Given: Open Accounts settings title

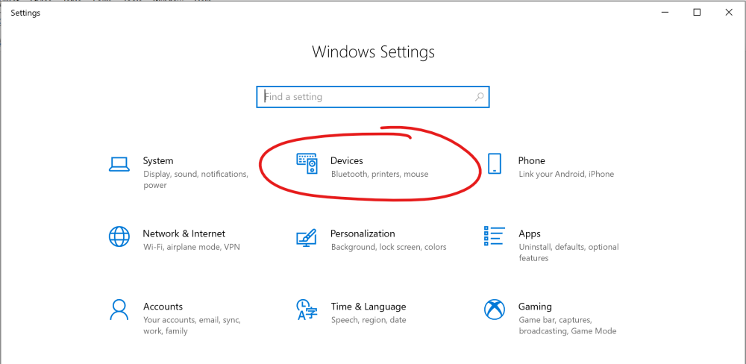Looking at the screenshot, I should tap(163, 307).
